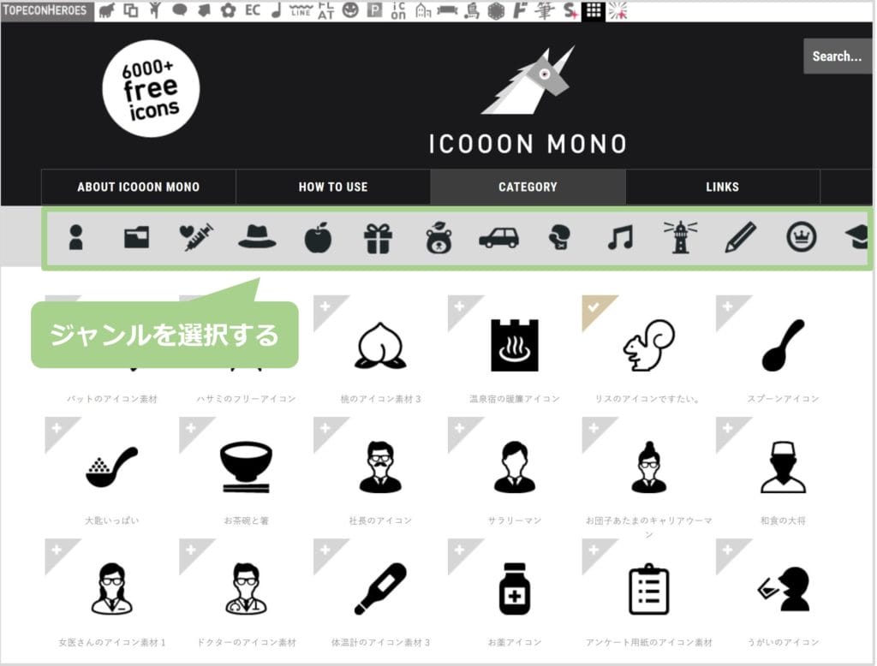Select the CATEGORY menu tab
Screen dimensions: 877x666
[x=528, y=187]
